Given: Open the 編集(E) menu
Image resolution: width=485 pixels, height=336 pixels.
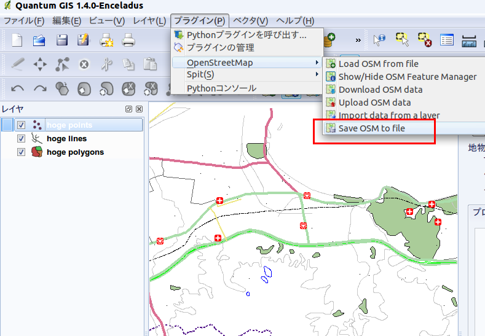Looking at the screenshot, I should click(67, 21).
